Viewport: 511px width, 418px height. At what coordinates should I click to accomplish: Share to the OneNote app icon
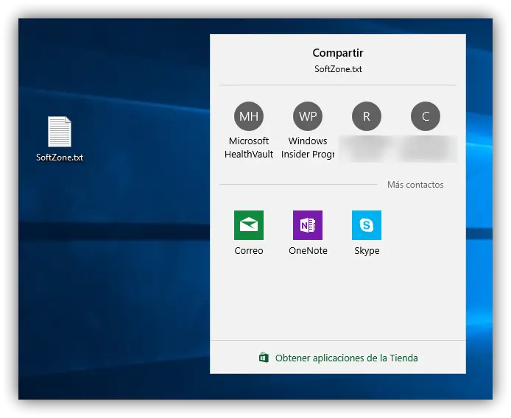coord(308,225)
